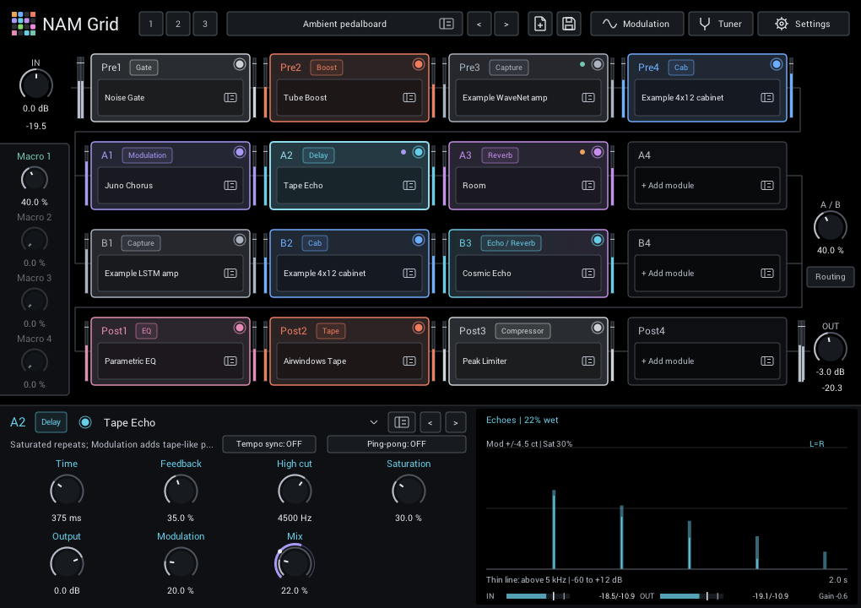Open the Noise Gate module browser icon
The width and height of the screenshot is (861, 608).
click(230, 97)
